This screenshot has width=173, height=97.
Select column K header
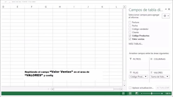[102, 7]
